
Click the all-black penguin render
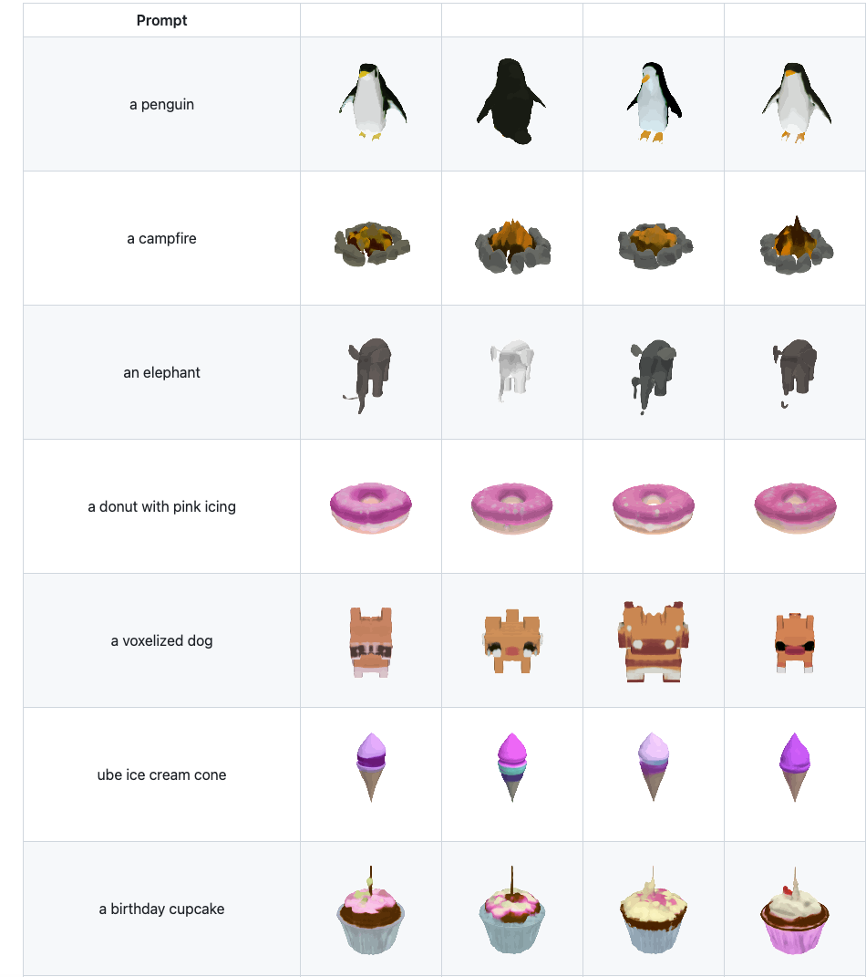point(511,102)
